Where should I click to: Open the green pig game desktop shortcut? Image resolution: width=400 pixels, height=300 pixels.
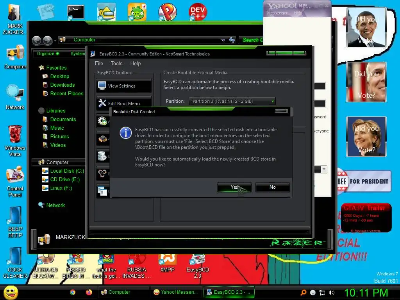click(137, 12)
